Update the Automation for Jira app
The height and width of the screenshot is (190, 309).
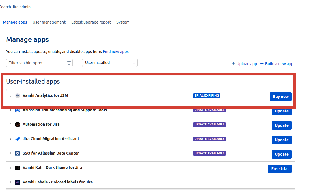tap(282, 125)
